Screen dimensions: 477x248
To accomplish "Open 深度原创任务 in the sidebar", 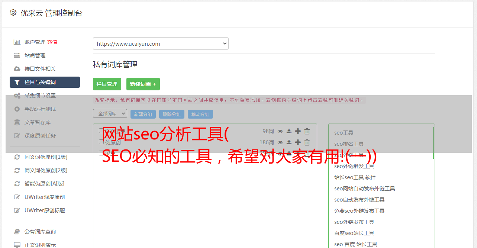I will [40, 136].
